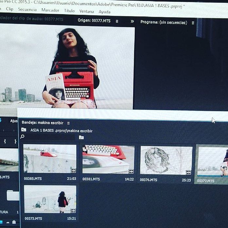Click the 15:21 duration of 00373.MTS
The image size is (228, 228).
coord(72,219)
